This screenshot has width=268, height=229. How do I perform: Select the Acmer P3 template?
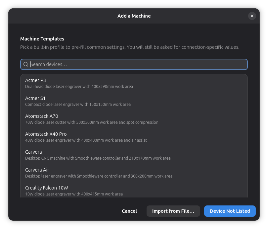(134, 83)
